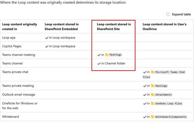Click 'Meetings' folder in Teams channel meeting row
The width and height of the screenshot is (194, 122).
(116, 55)
